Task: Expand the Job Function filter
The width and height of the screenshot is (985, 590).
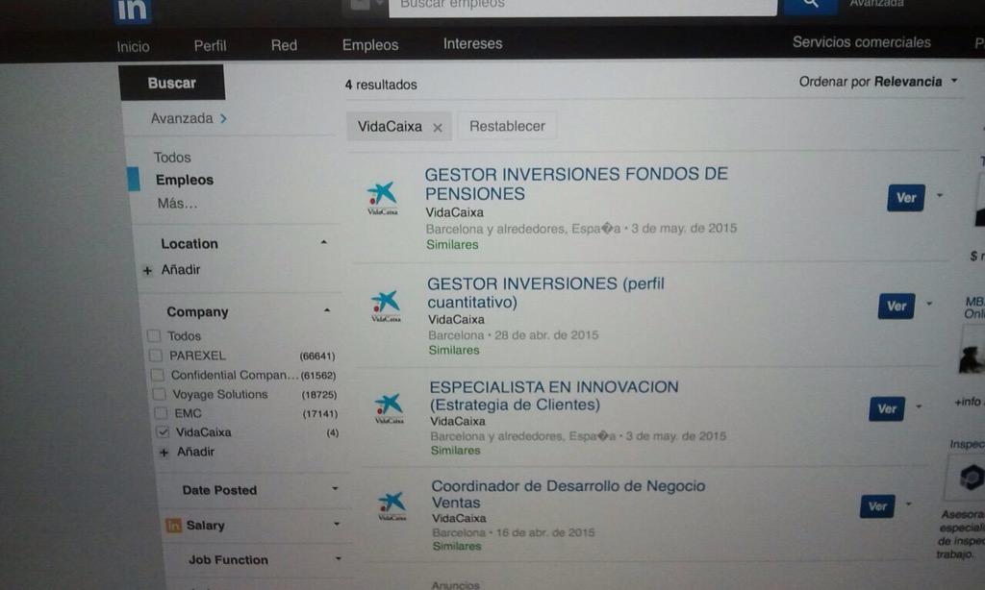Action: (x=338, y=558)
